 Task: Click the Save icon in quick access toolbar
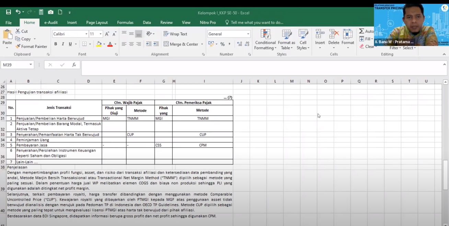pos(8,12)
